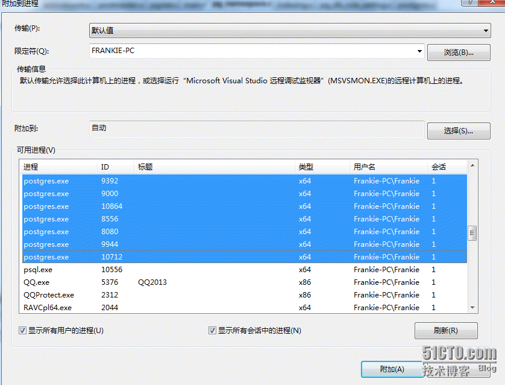This screenshot has height=385, width=505.
Task: Click ID cell 2312
Action: (x=110, y=294)
